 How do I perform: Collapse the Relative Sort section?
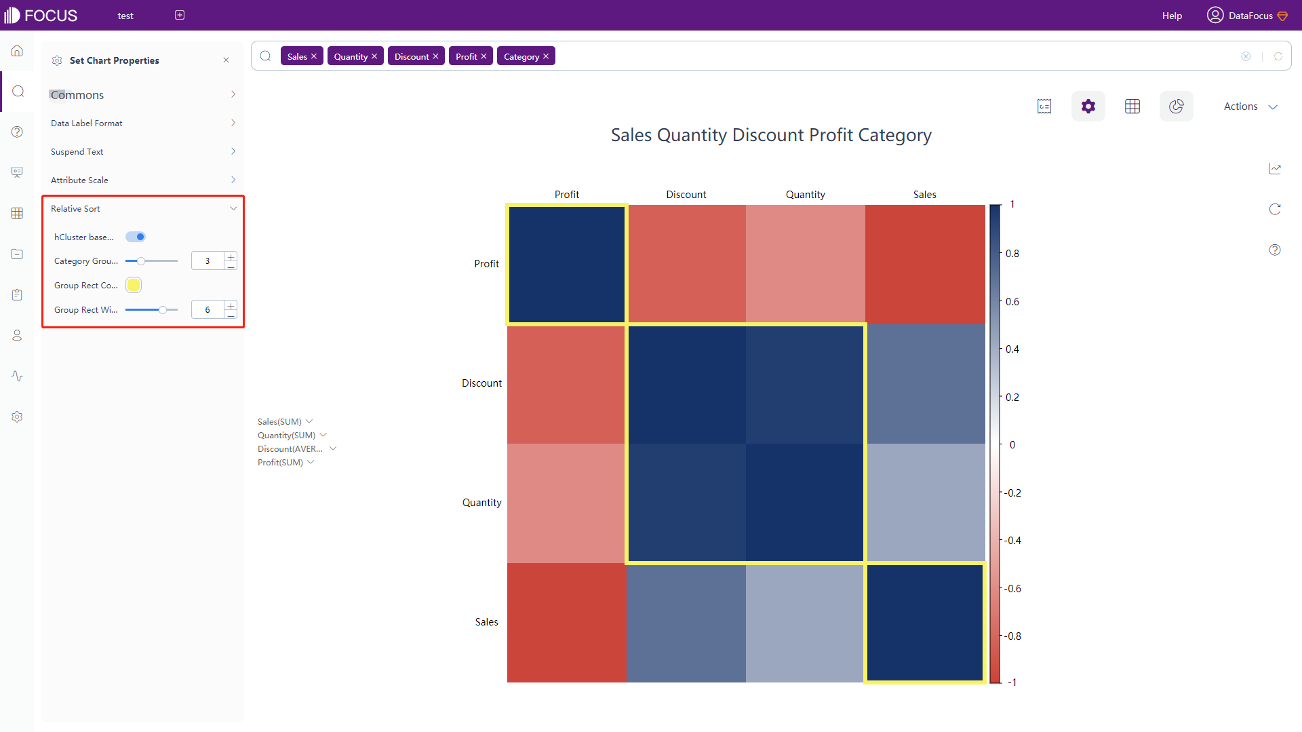click(x=142, y=209)
